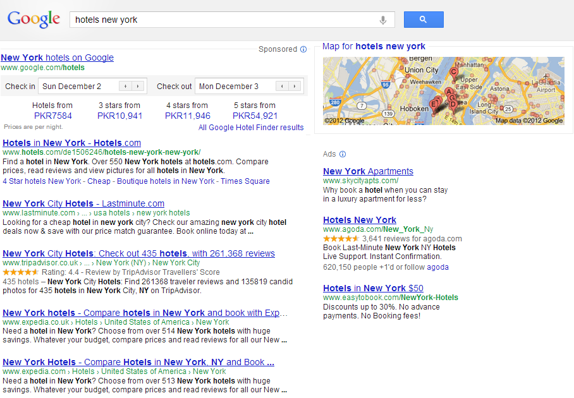Open All Google Hotel Finder results
Screen dimensions: 574x398
pyautogui.click(x=251, y=127)
